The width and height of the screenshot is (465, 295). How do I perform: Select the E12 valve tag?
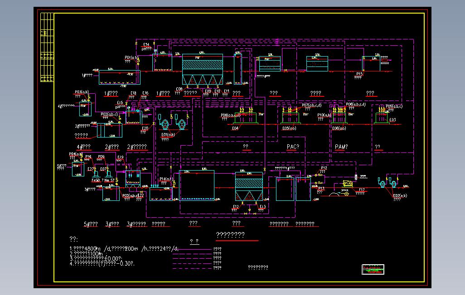coord(236,206)
